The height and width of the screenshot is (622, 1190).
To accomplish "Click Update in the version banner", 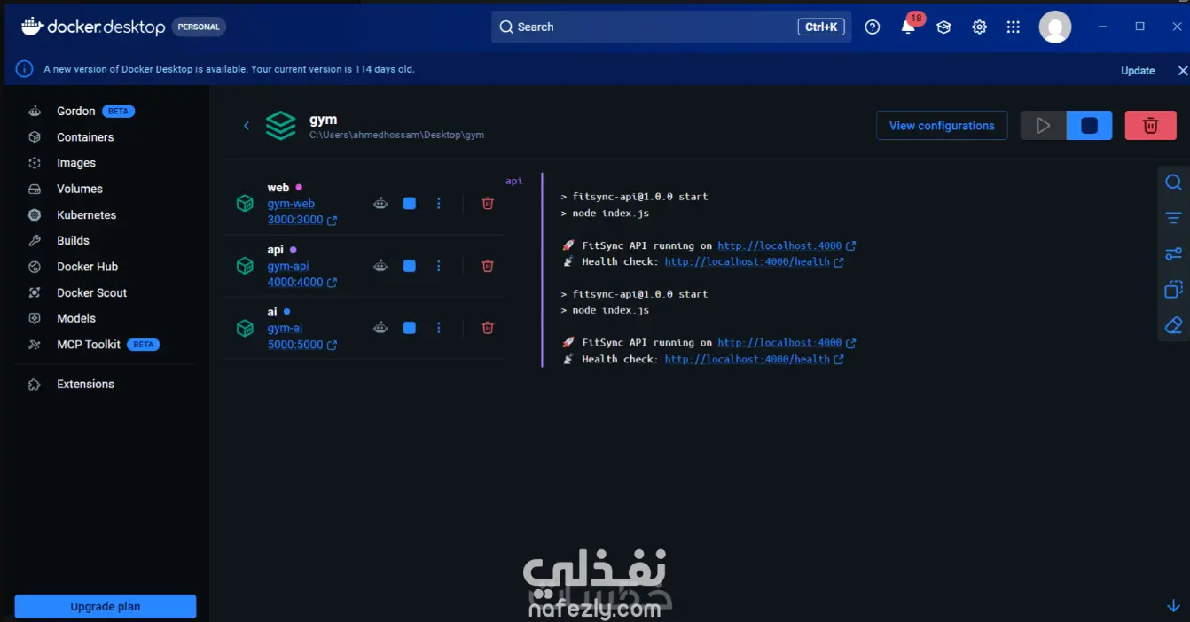I will pyautogui.click(x=1138, y=71).
